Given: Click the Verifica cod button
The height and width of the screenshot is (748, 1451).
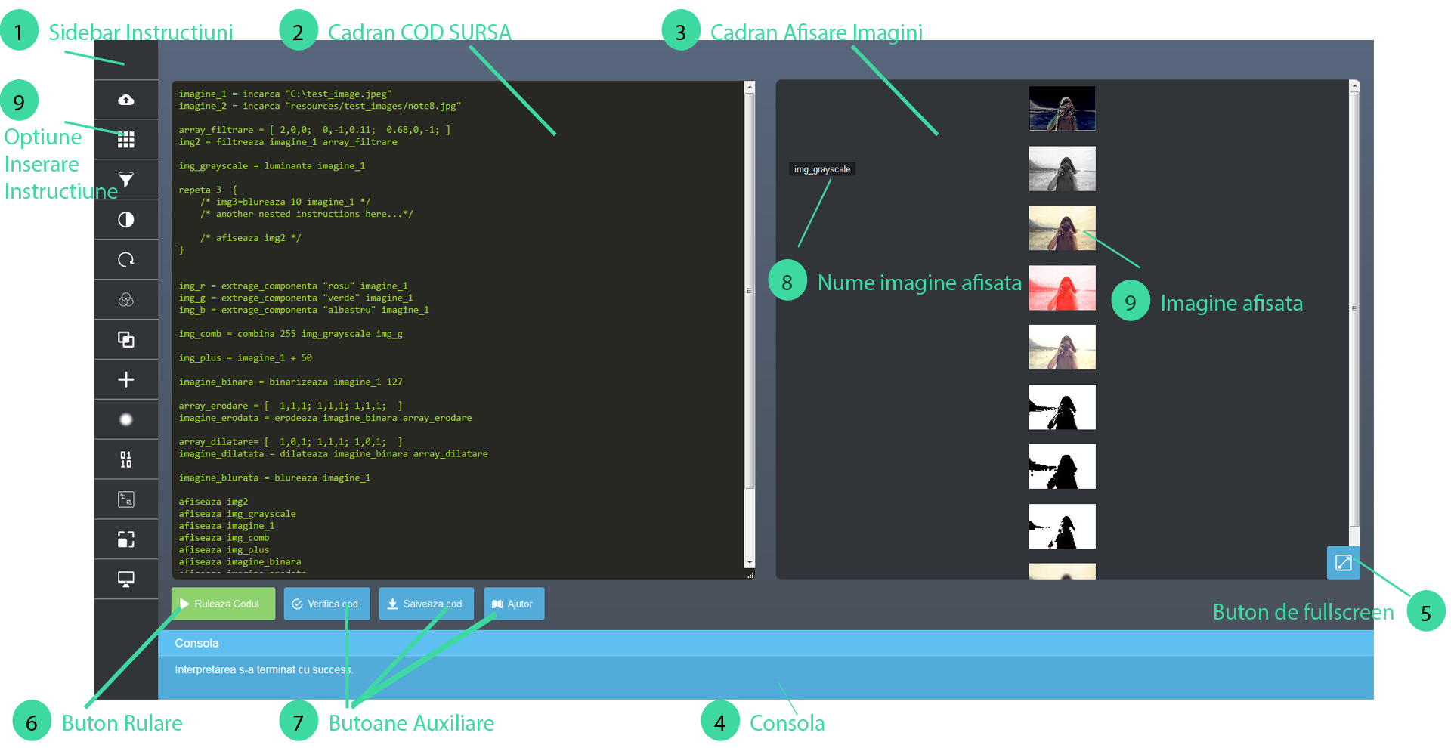Looking at the screenshot, I should pos(326,604).
